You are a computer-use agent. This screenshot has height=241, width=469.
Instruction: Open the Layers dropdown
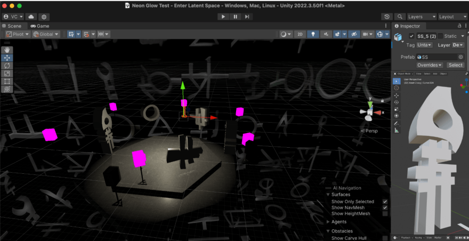coord(422,17)
